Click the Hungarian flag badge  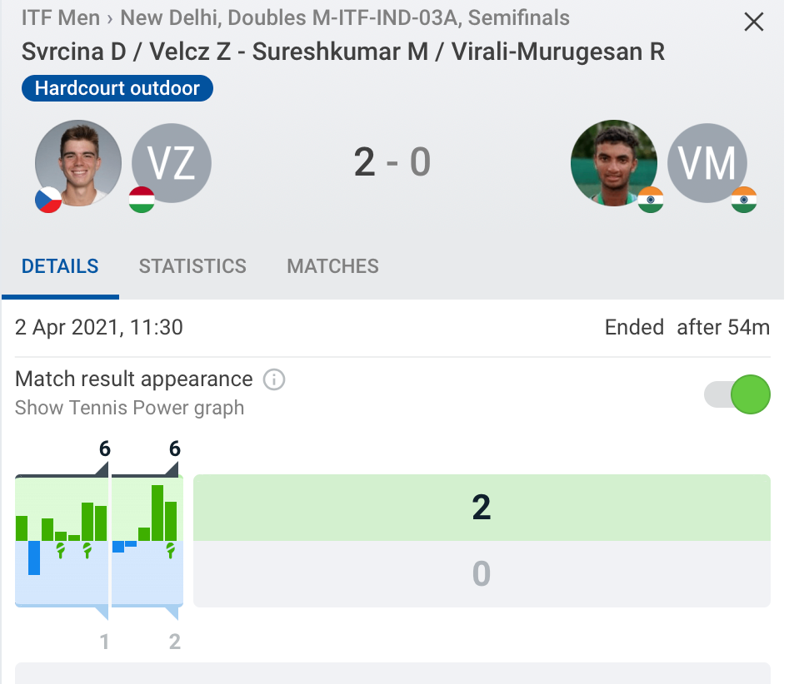142,200
